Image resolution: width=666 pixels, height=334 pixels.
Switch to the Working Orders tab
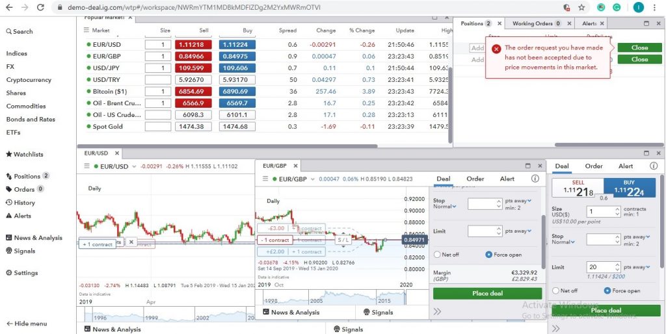537,23
